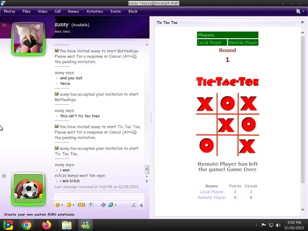308x231 pixels.
Task: Click the Invite toolbar item
Action: (x=115, y=11)
